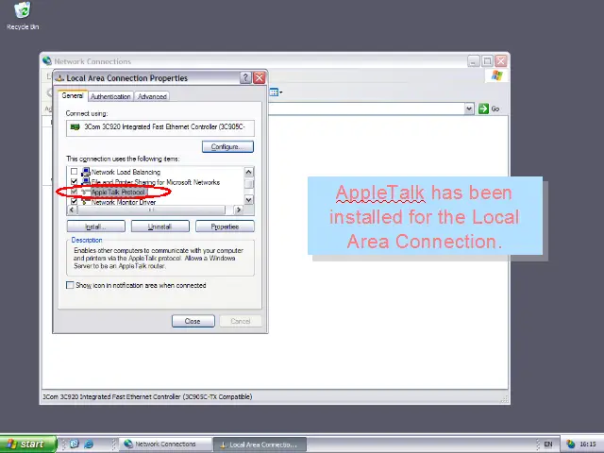This screenshot has width=604, height=453.
Task: Open the Recycle Bin desktop icon
Action: click(23, 16)
